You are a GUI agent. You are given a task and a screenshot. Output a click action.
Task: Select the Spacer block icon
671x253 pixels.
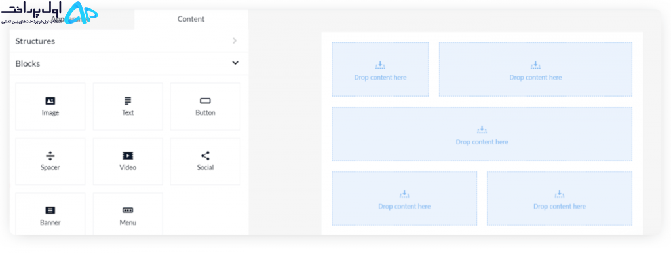click(x=50, y=156)
